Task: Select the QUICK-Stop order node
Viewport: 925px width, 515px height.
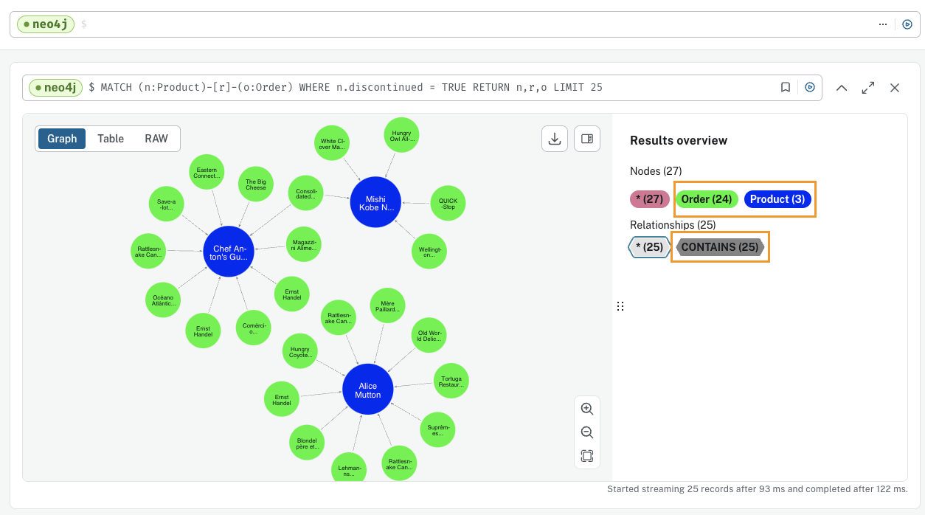Action: point(448,203)
